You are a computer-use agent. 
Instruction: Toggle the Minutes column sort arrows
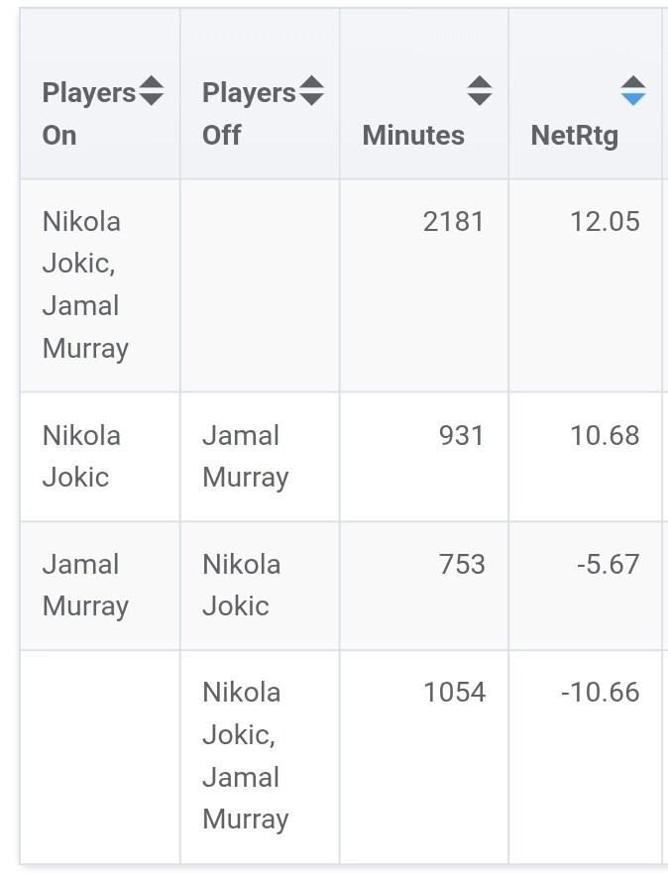480,91
